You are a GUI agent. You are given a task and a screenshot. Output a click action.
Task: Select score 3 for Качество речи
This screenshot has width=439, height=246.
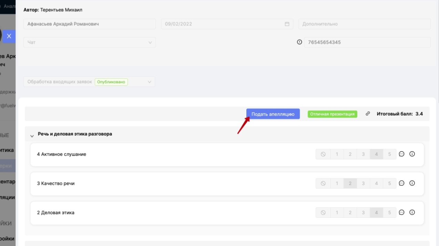363,183
